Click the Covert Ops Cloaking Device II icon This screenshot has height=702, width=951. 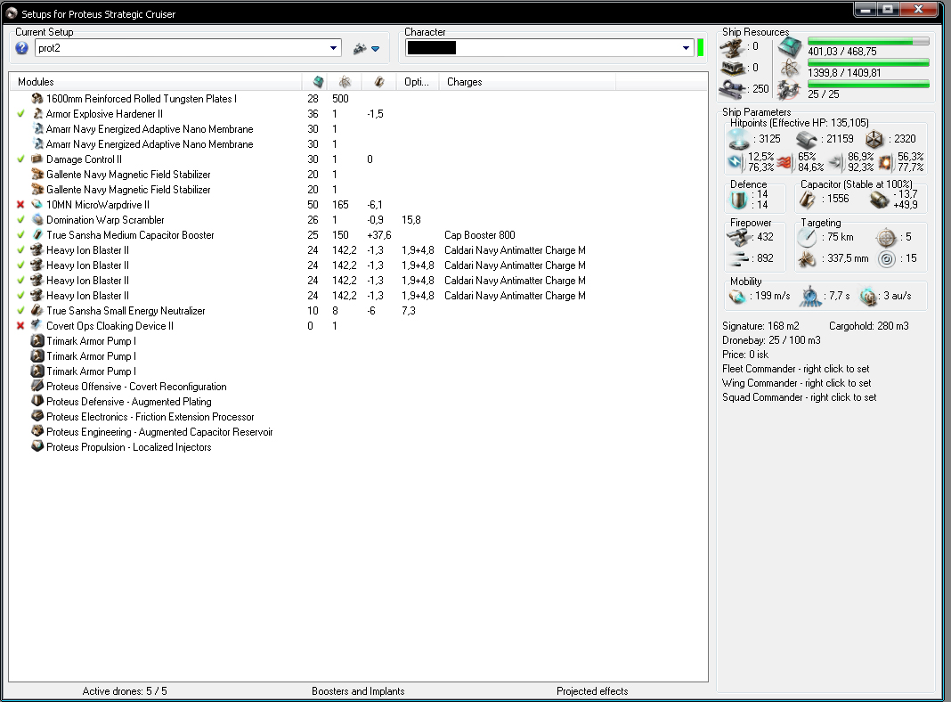coord(37,326)
